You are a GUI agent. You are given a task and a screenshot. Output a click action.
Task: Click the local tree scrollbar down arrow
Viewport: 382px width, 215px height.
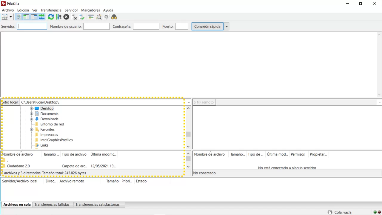point(188,147)
